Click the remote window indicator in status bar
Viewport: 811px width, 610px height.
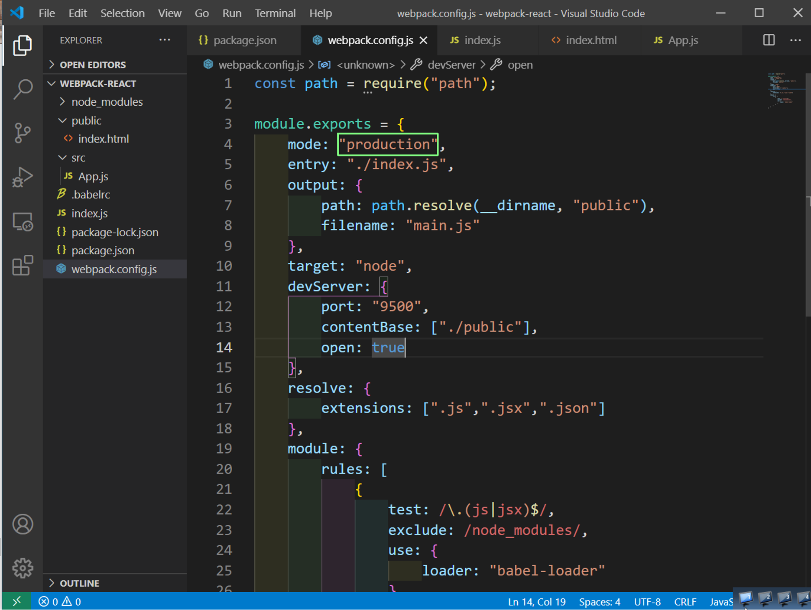pyautogui.click(x=16, y=601)
